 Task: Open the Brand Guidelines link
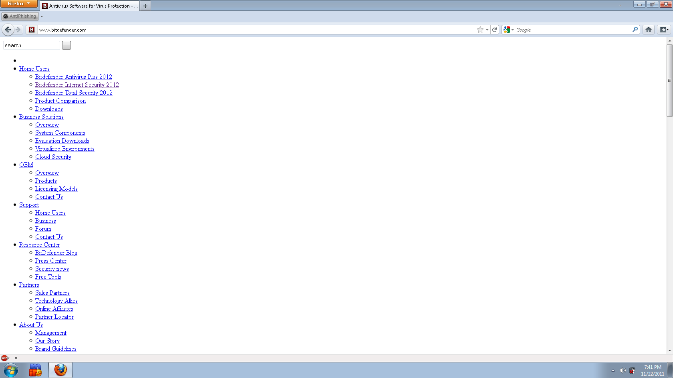(56, 349)
